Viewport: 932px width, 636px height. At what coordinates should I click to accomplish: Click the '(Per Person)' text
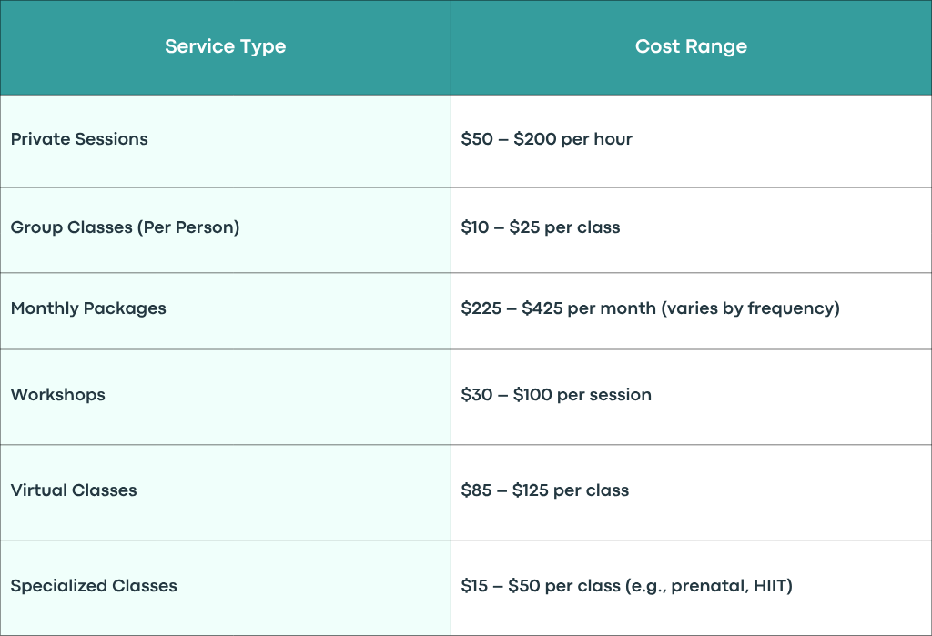tap(188, 227)
